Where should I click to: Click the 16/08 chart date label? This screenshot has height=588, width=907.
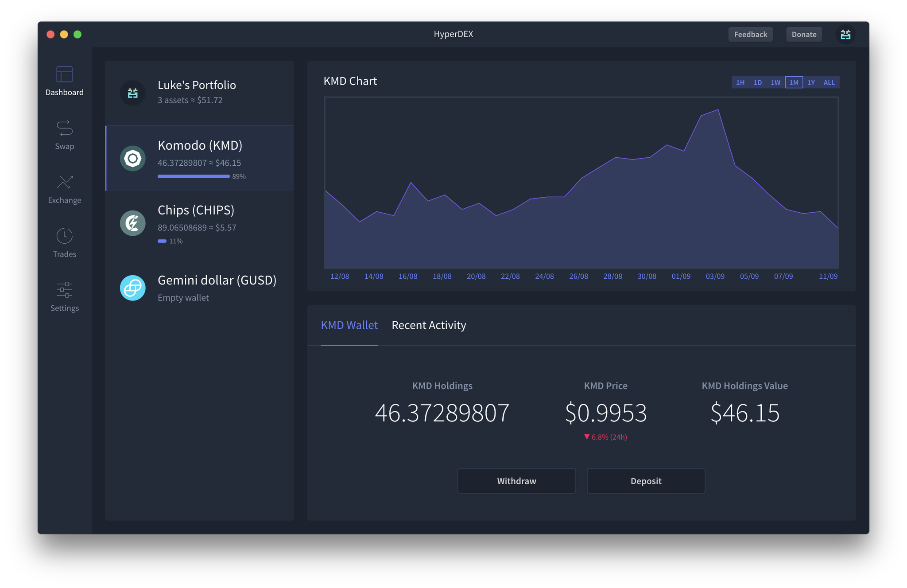(x=408, y=276)
